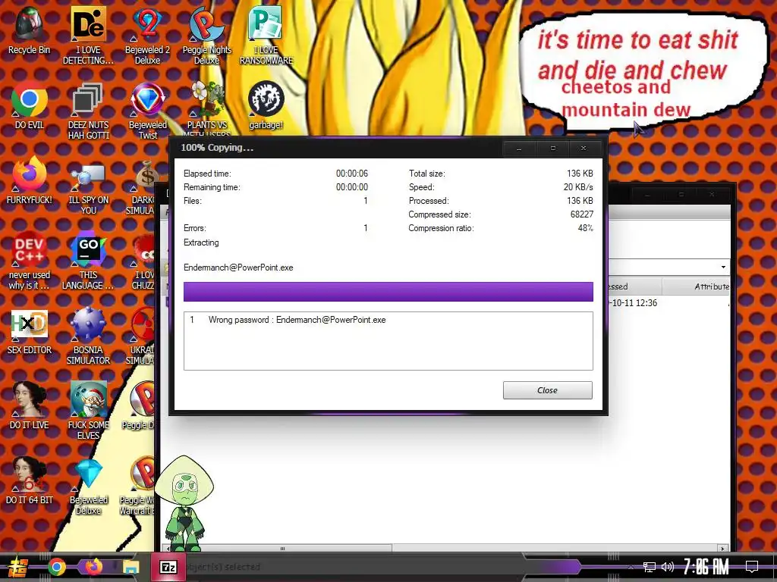Click the right scroll arrow in 7-Zip
The height and width of the screenshot is (582, 777).
click(723, 549)
